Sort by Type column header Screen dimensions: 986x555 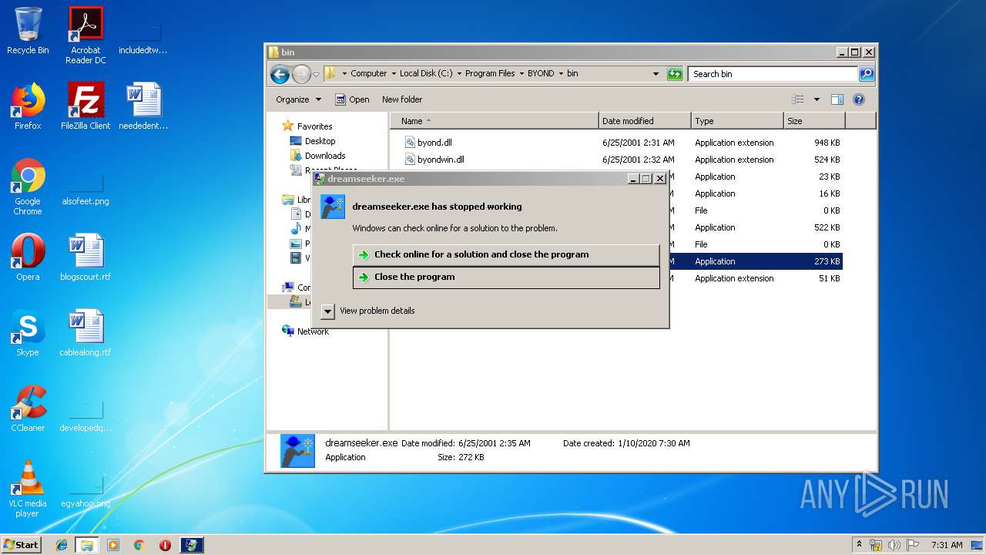[737, 121]
